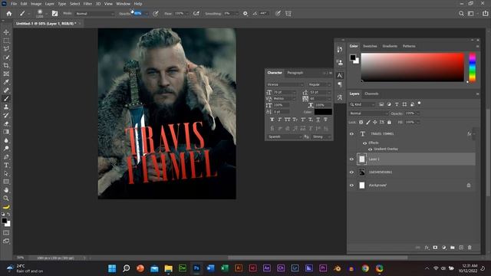Open the brush preset picker dropdown
The width and height of the screenshot is (491, 276).
point(46,14)
